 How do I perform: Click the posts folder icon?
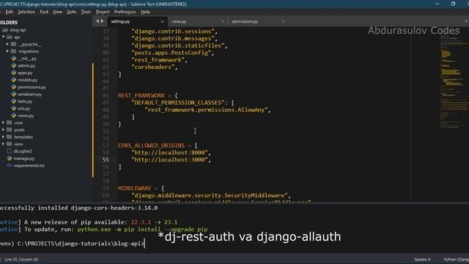(x=10, y=130)
